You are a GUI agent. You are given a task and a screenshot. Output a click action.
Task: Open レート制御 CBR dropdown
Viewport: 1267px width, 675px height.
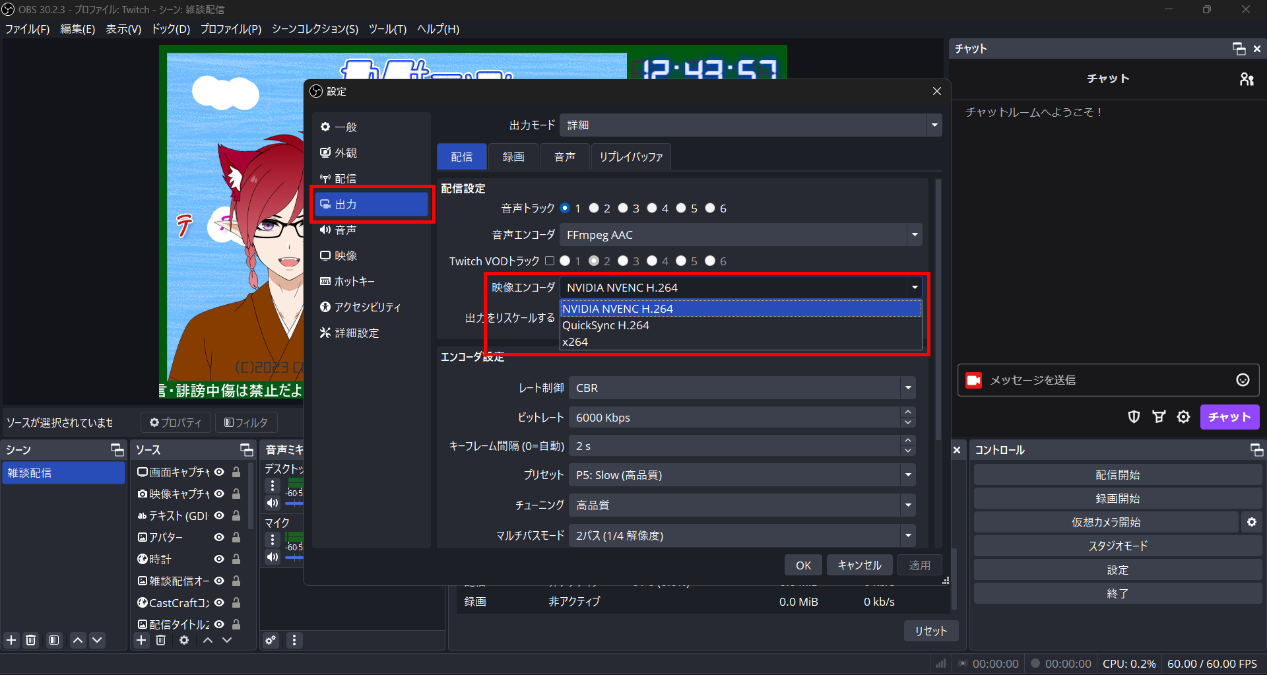pyautogui.click(x=742, y=388)
